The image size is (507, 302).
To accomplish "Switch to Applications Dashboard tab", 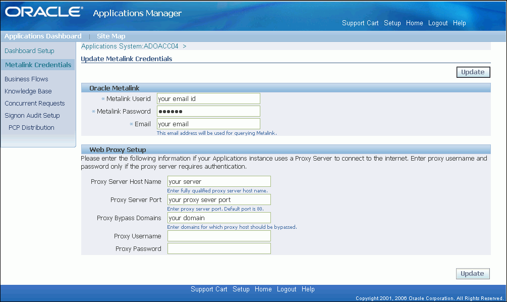I will [43, 36].
